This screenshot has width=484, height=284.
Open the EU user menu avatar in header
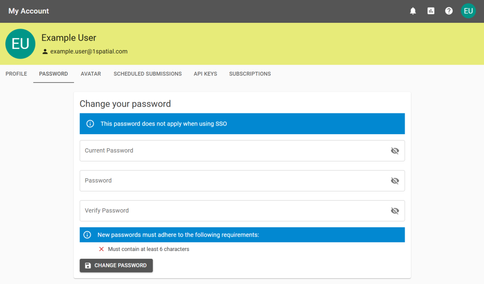tap(468, 11)
